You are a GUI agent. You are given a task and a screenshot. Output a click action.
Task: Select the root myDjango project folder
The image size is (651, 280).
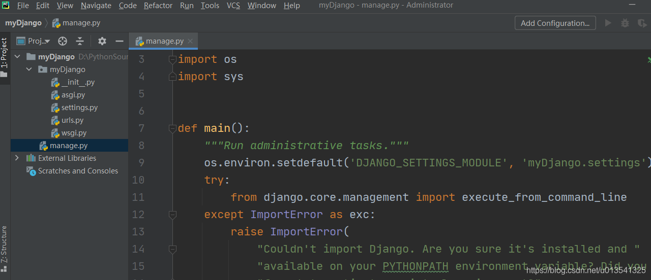(56, 57)
